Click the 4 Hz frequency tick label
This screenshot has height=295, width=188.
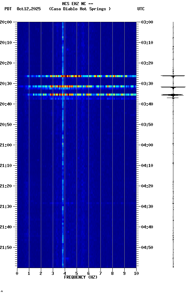pos(65,273)
